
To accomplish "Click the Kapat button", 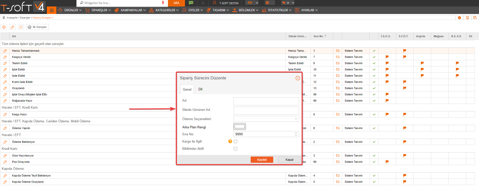I will [290, 160].
